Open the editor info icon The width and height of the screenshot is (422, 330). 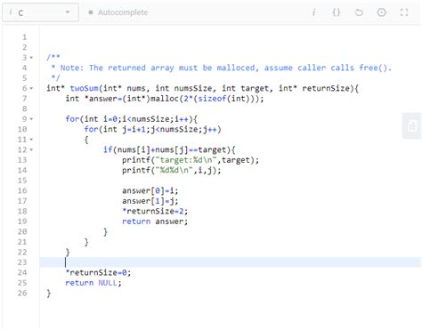coord(313,12)
